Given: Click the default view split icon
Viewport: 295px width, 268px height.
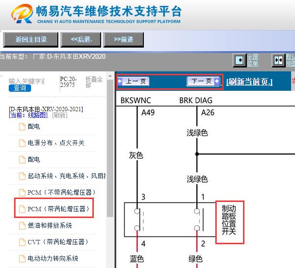Looking at the screenshot, I should (x=278, y=60).
